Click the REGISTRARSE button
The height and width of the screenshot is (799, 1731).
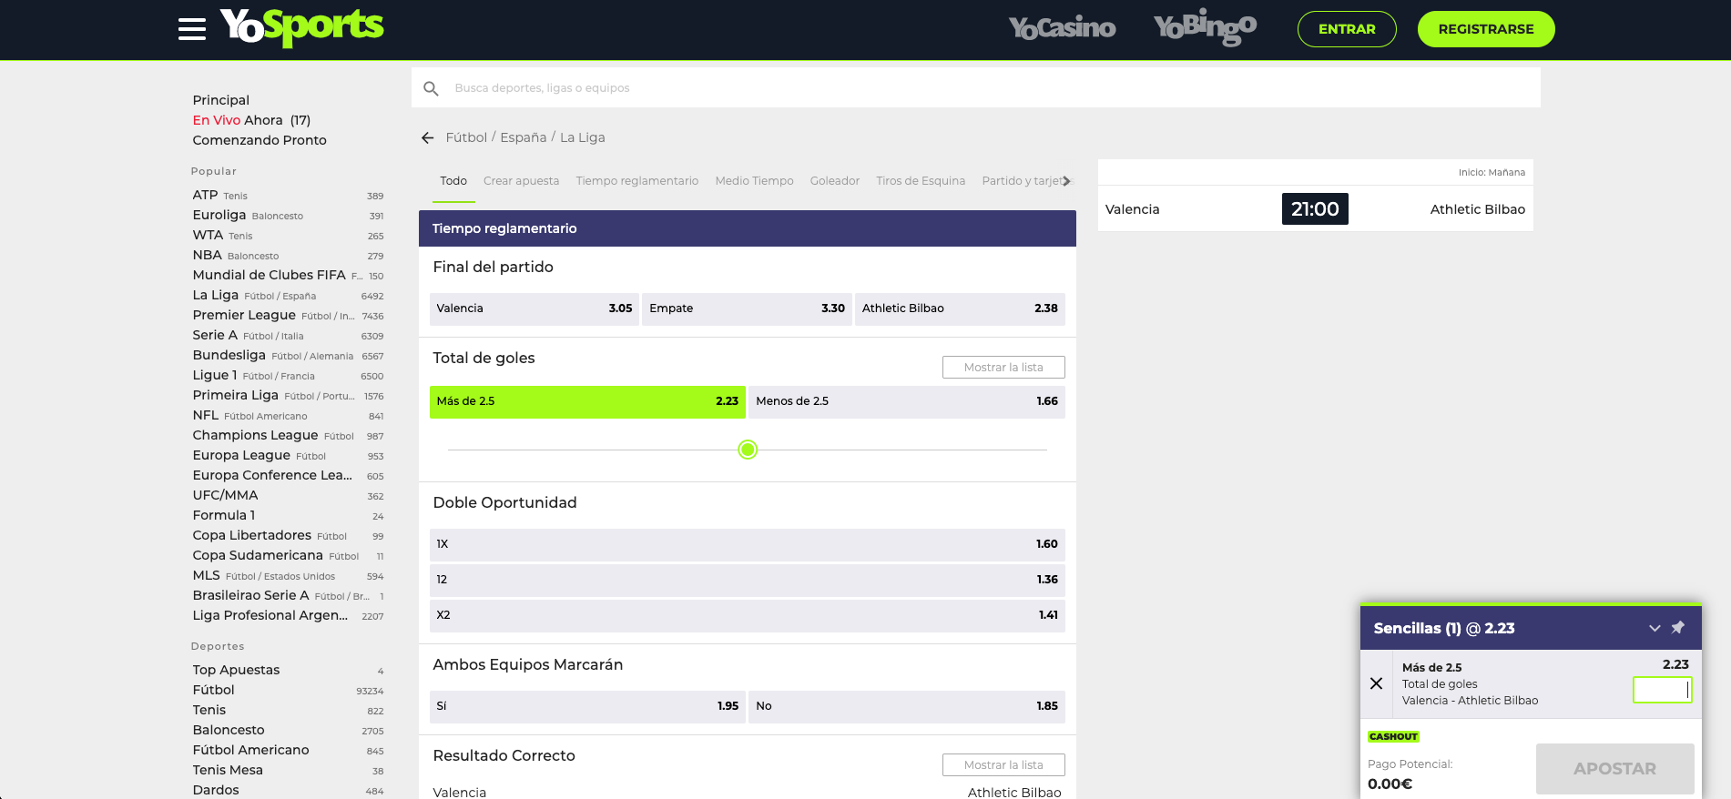point(1486,29)
